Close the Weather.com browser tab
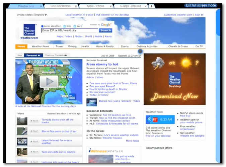Image resolution: width=226 pixels, height=167 pixels. (41, 6)
